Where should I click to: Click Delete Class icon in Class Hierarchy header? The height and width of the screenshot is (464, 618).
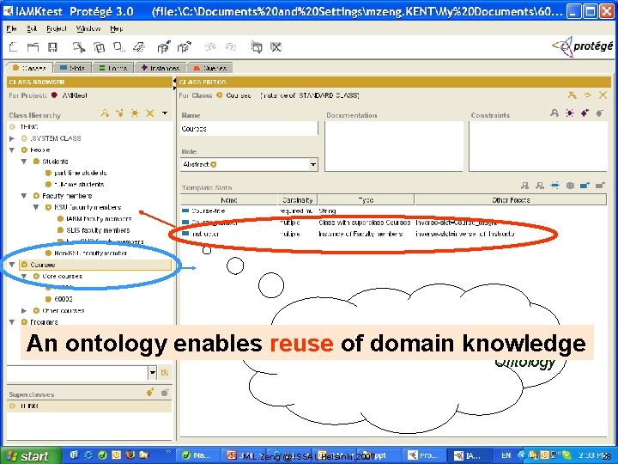point(149,113)
